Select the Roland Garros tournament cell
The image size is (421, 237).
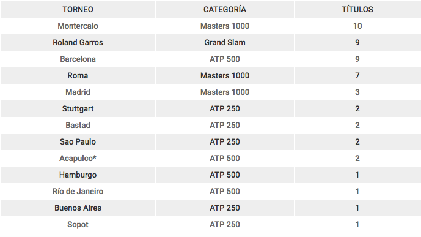(78, 42)
